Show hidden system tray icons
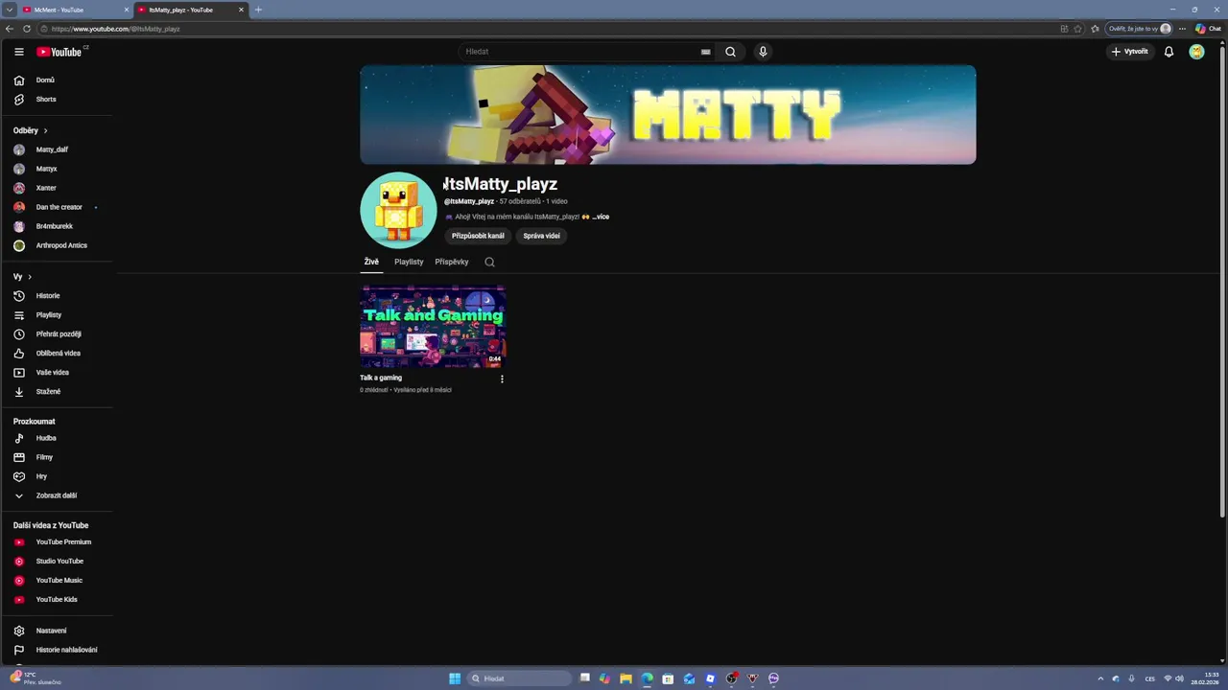1228x690 pixels. [1100, 678]
